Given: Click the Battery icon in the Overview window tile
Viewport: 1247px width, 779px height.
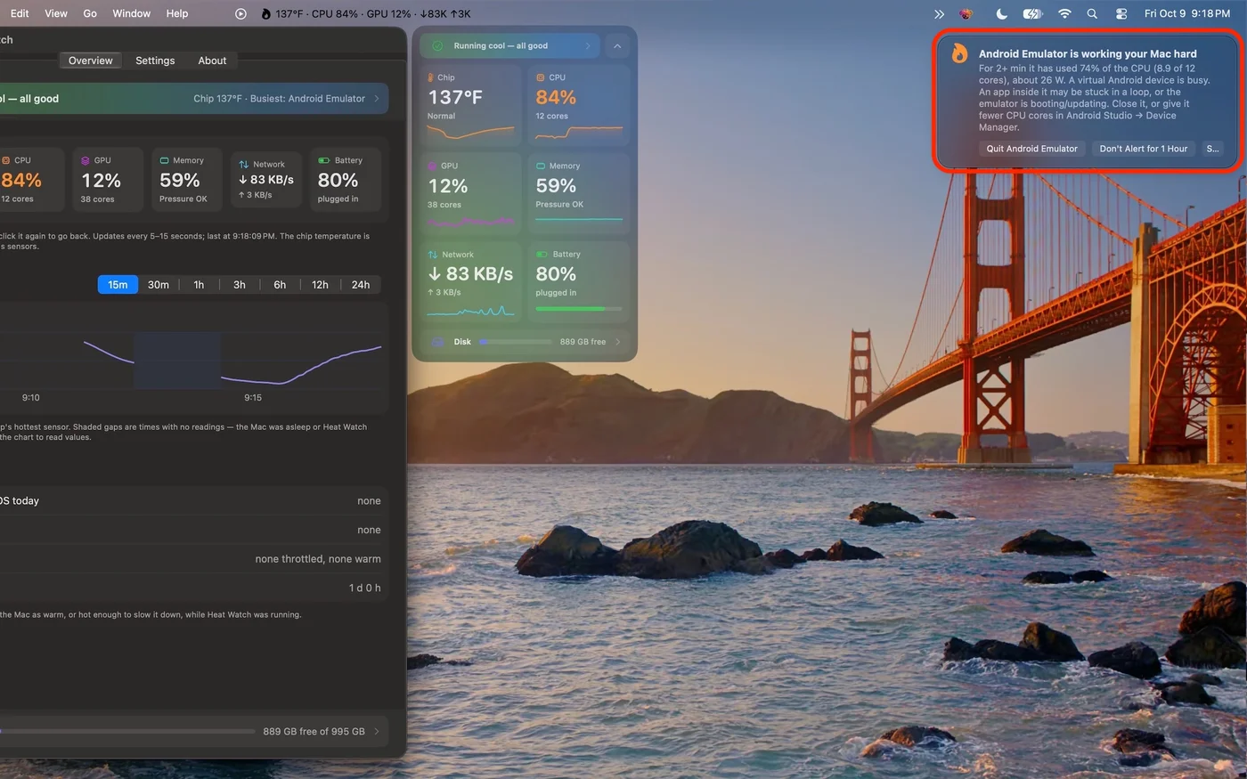Looking at the screenshot, I should (x=323, y=160).
